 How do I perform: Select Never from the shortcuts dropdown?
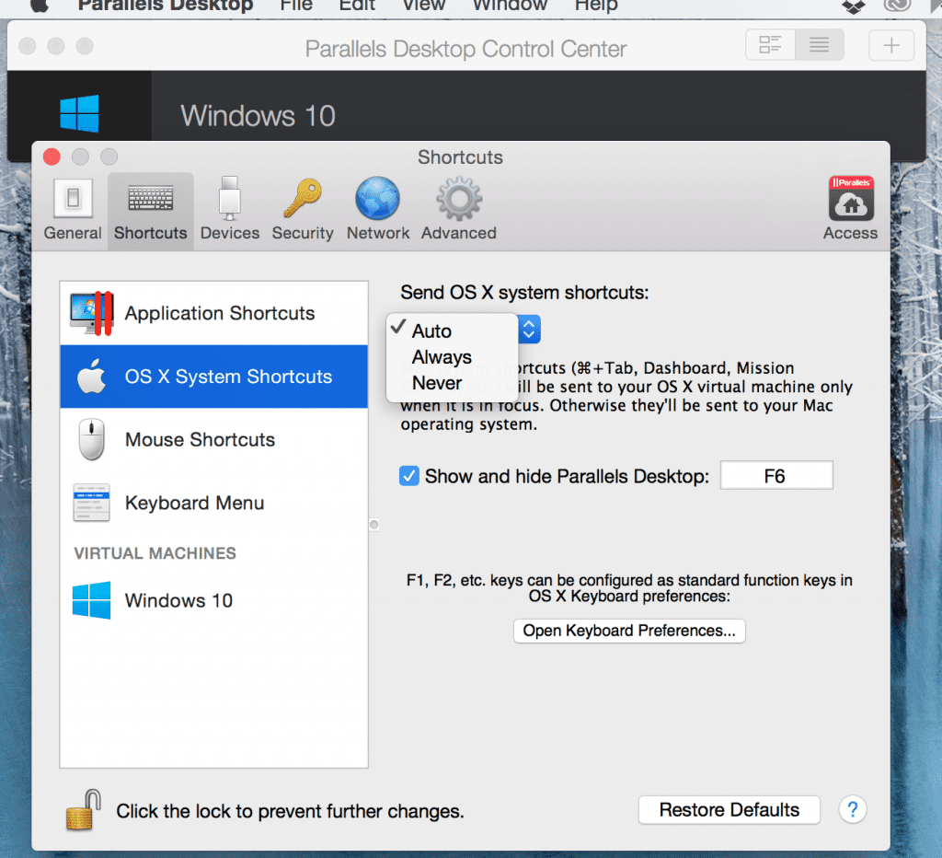(437, 383)
